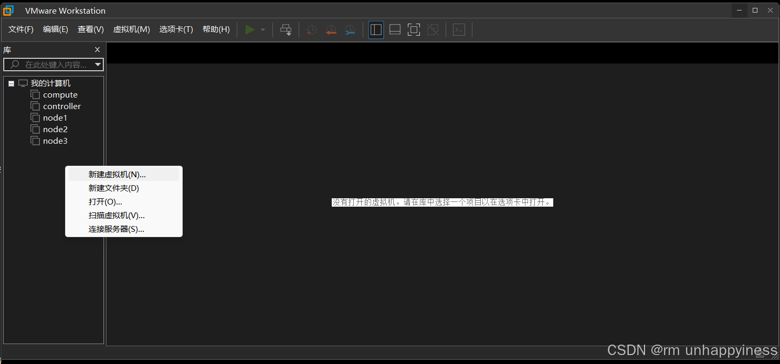Toggle the library sidebar view icon

pyautogui.click(x=376, y=30)
